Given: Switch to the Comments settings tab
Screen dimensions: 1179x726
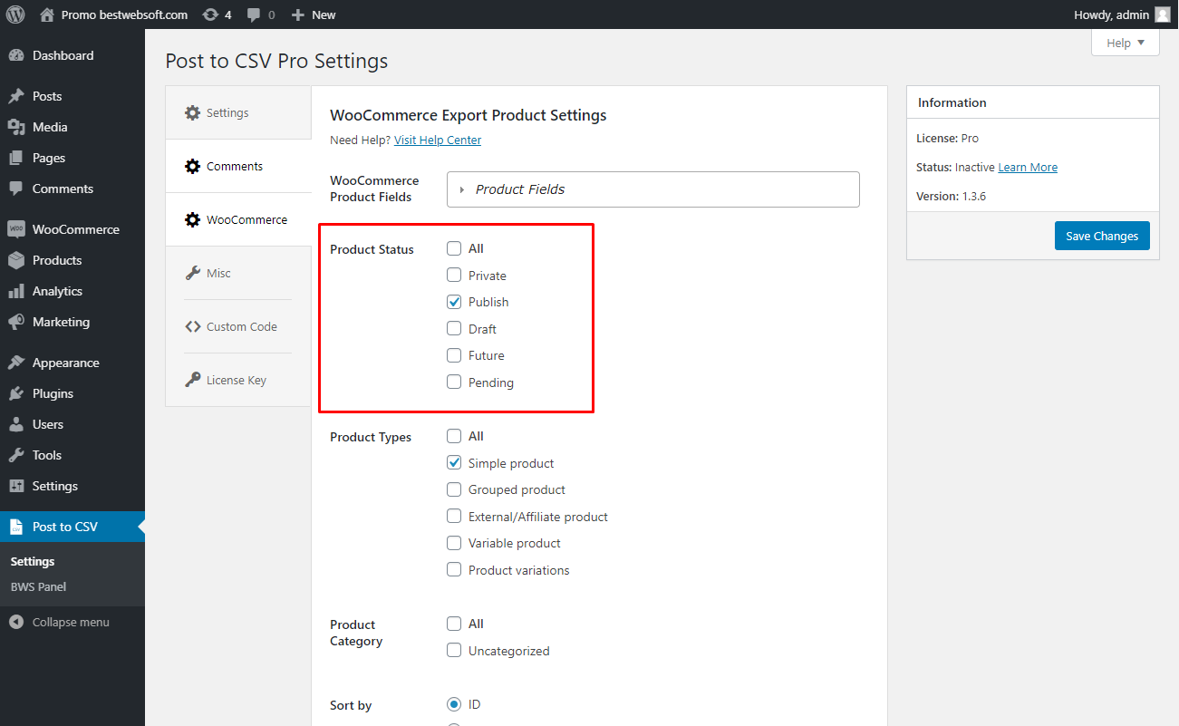Looking at the screenshot, I should click(x=238, y=167).
